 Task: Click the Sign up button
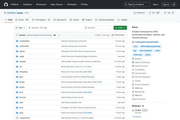pyautogui.click(x=166, y=4)
